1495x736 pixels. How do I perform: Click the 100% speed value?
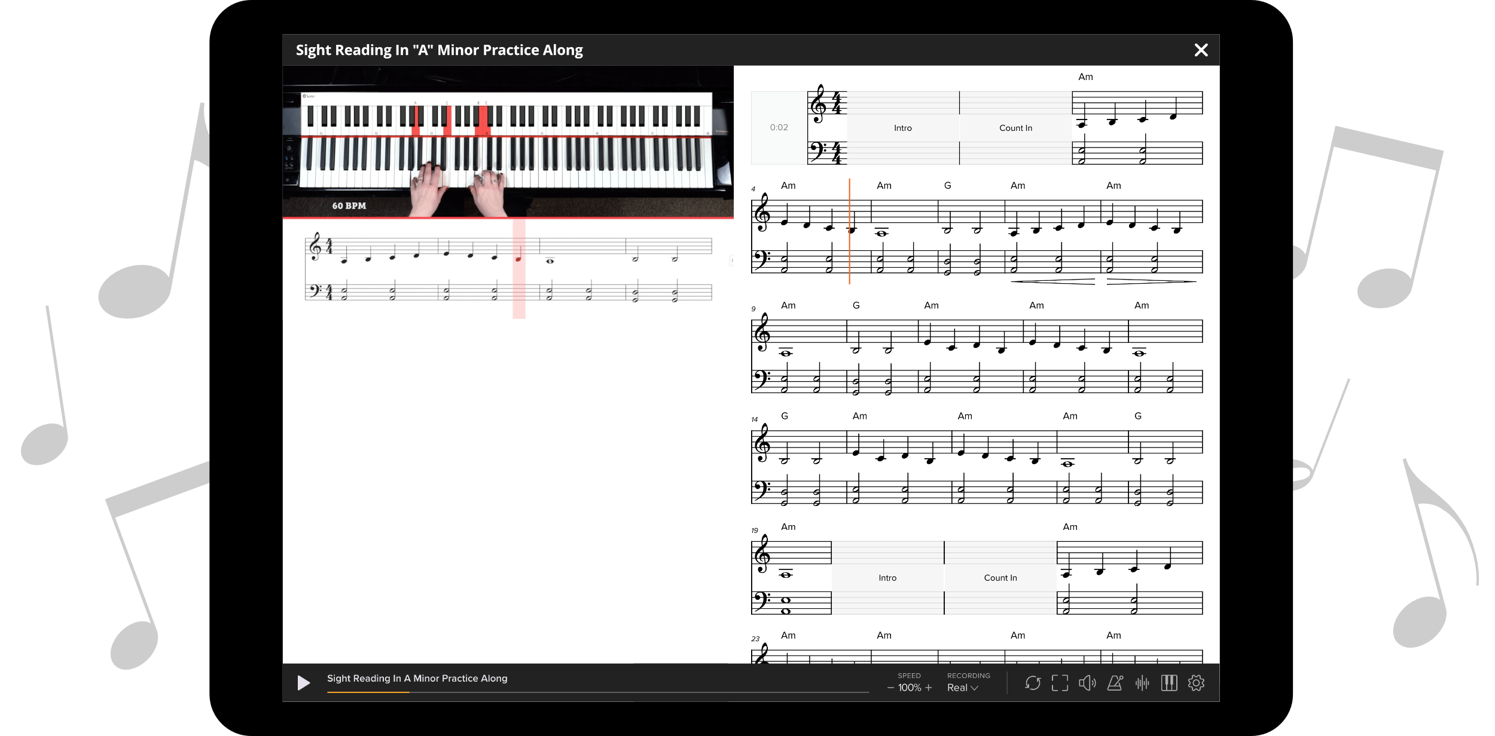pos(910,688)
